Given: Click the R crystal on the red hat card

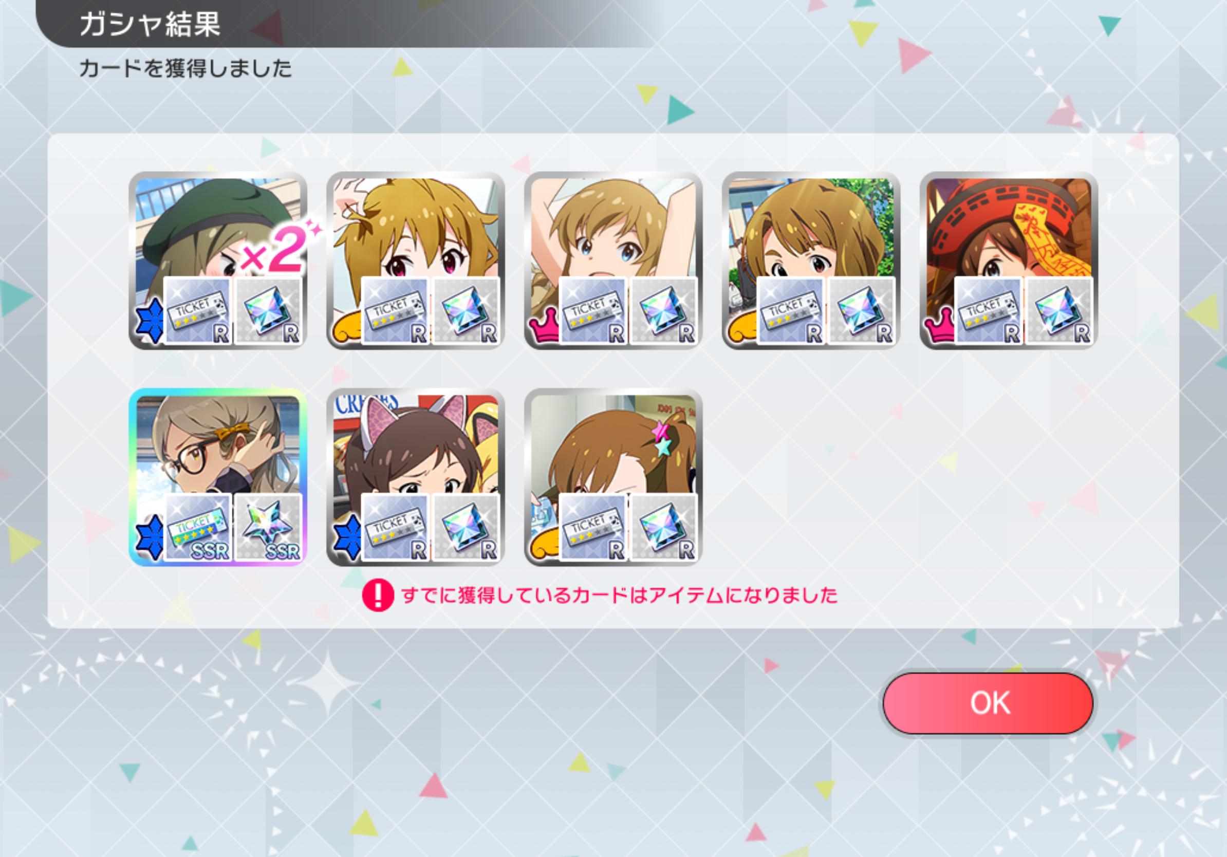Looking at the screenshot, I should [x=1059, y=310].
